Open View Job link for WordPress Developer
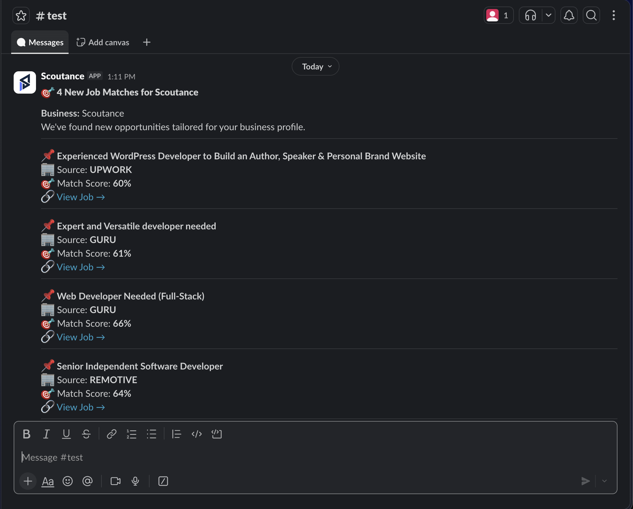Image resolution: width=633 pixels, height=509 pixels. (81, 197)
